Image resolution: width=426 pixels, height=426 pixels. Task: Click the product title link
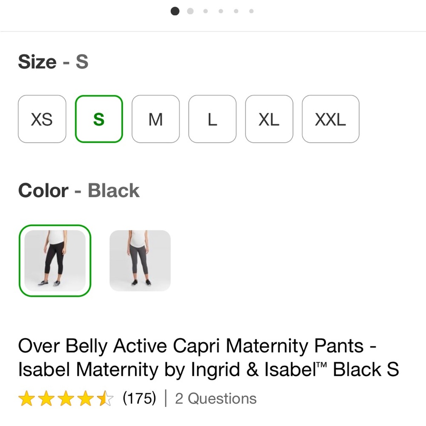[209, 357]
